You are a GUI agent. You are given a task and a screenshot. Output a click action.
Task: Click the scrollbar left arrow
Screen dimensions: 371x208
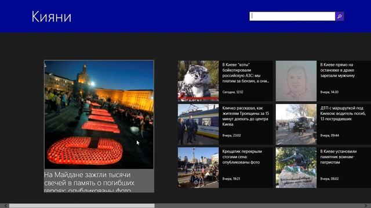pyautogui.click(x=5, y=206)
